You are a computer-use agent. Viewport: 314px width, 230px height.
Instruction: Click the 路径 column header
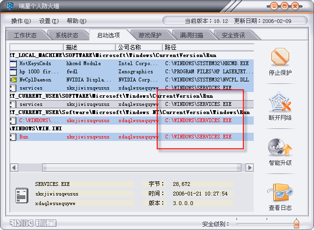point(208,47)
